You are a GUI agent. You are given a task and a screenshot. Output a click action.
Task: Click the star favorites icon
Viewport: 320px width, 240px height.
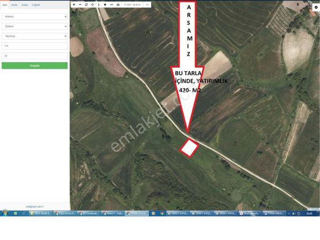[x=105, y=5]
